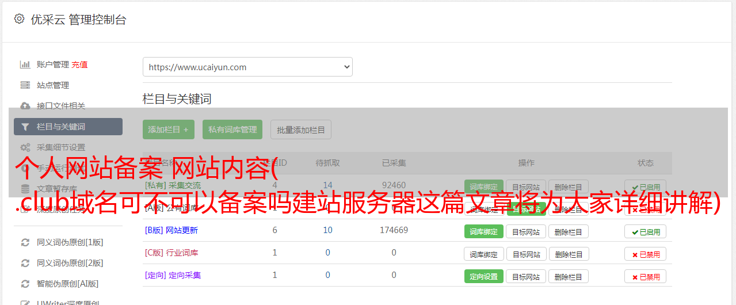
Task: Click the refresh icon for 同义词伪原创[2版]
Action: pyautogui.click(x=25, y=263)
